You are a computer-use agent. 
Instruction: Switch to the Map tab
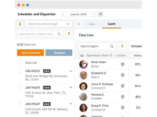tap(92, 24)
